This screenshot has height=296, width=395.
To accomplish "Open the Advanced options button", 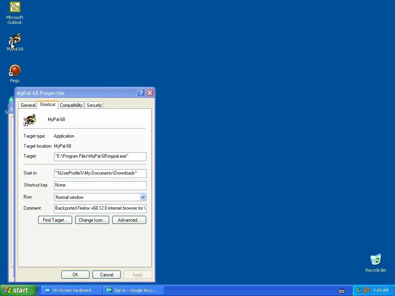I will [129, 220].
